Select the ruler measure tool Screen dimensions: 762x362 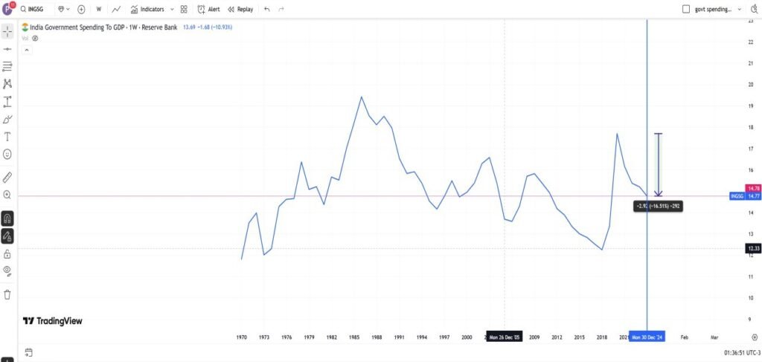[x=7, y=177]
